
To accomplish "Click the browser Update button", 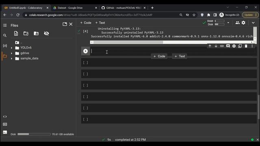I will point(250,15).
